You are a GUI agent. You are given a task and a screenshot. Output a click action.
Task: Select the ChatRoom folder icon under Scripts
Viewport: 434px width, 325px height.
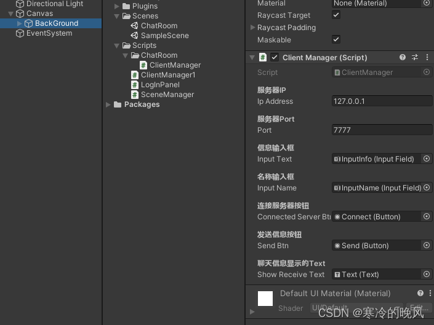tap(135, 55)
